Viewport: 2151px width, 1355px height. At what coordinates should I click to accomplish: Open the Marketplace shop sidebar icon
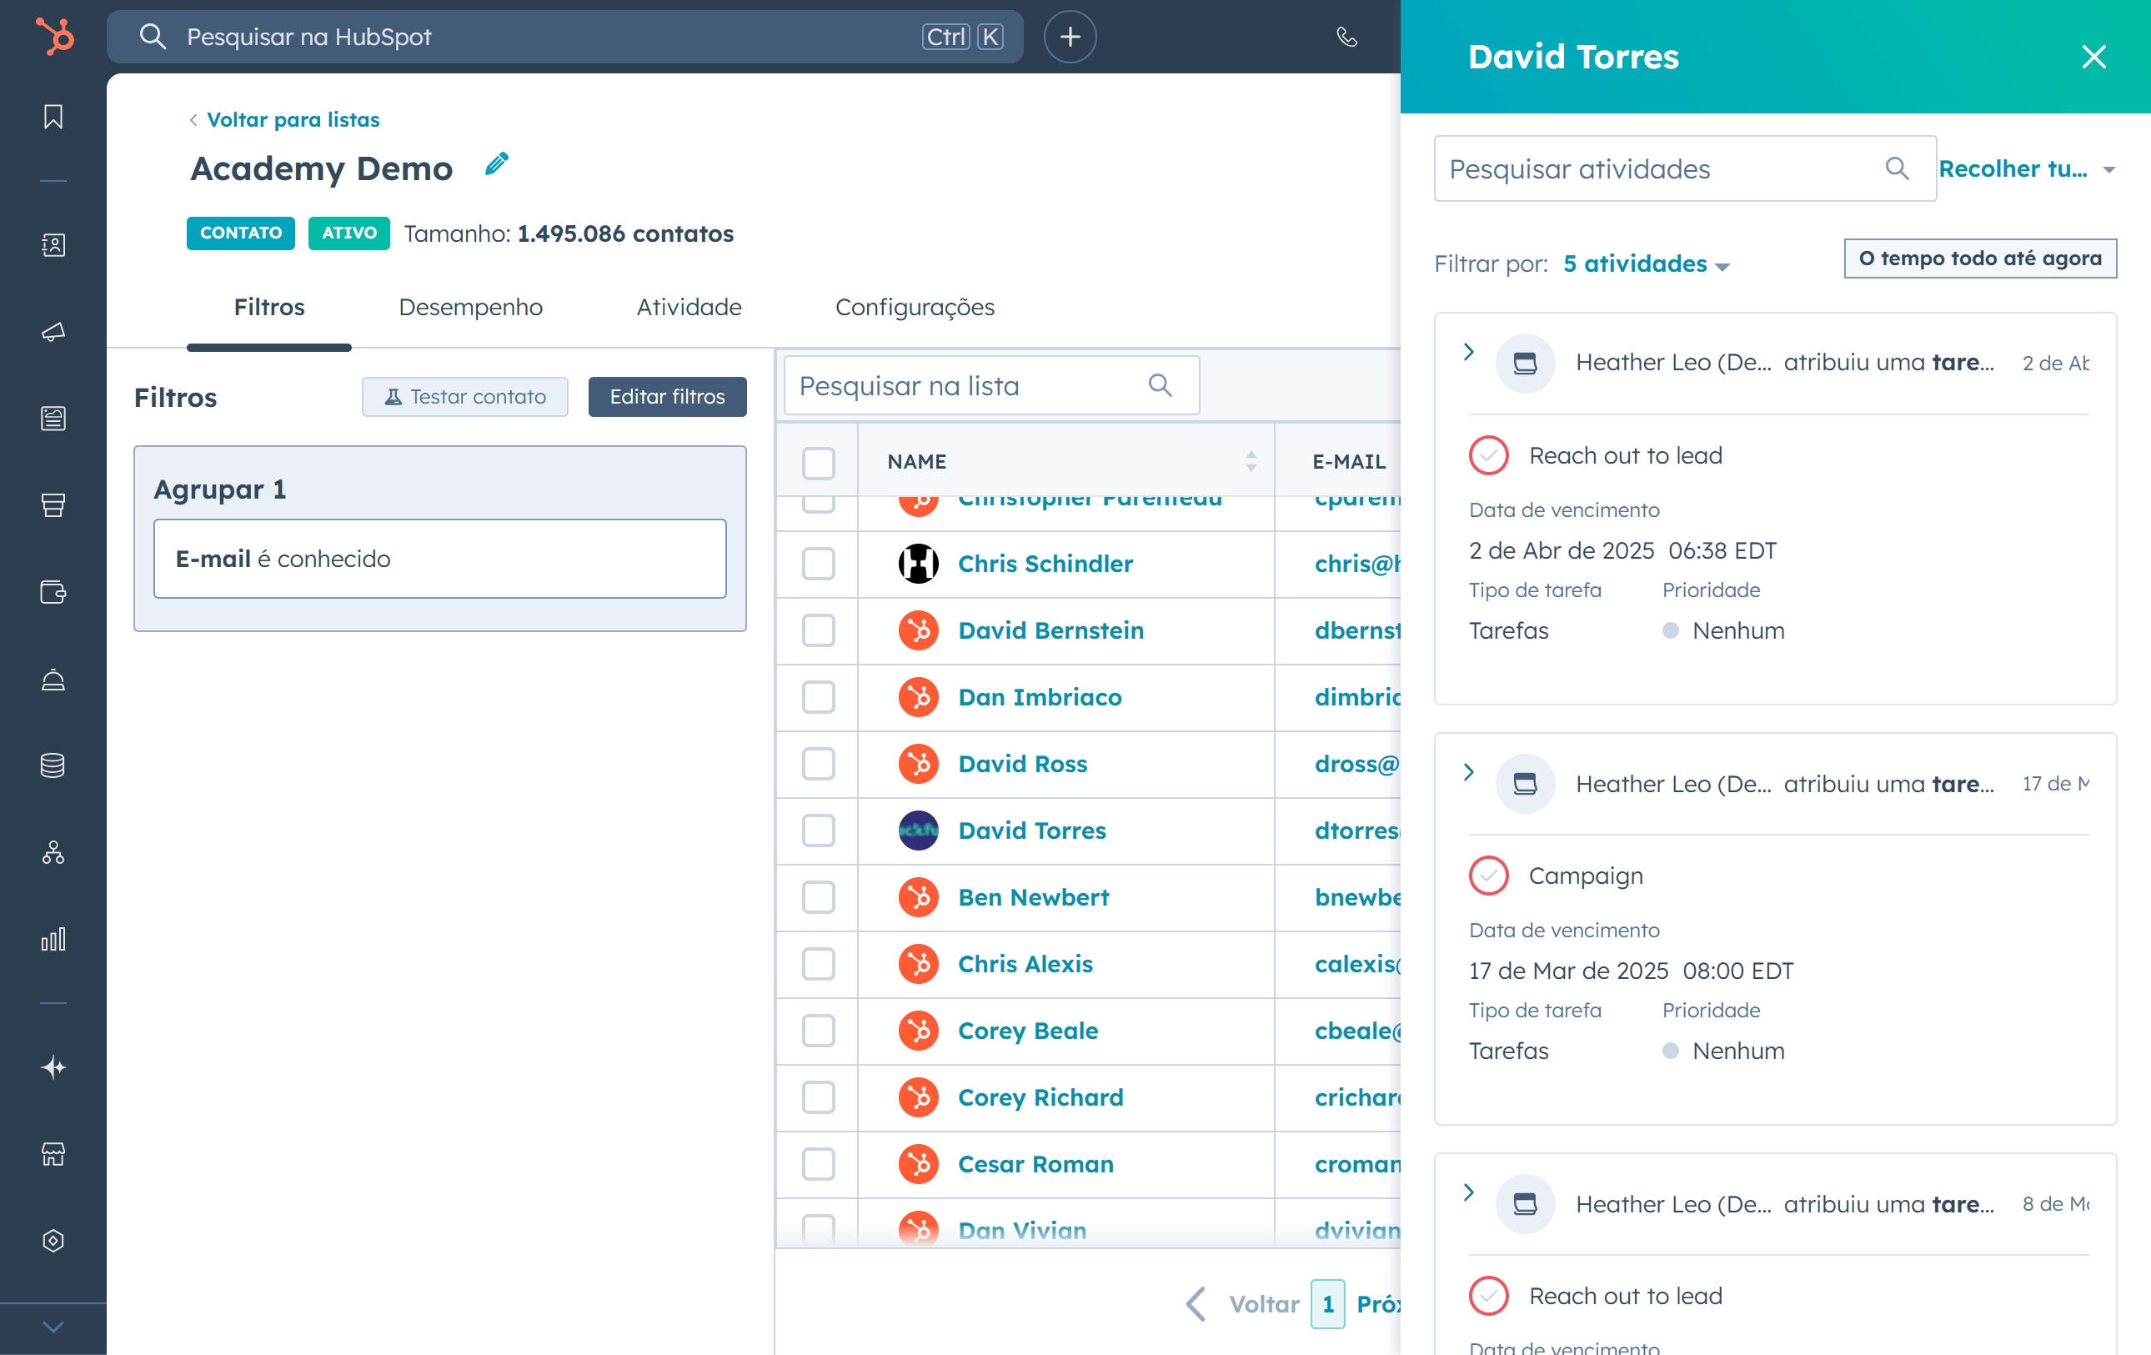click(x=53, y=1154)
